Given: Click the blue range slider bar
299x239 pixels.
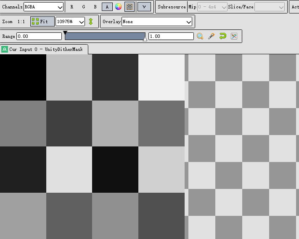Looking at the screenshot, I should pos(105,36).
